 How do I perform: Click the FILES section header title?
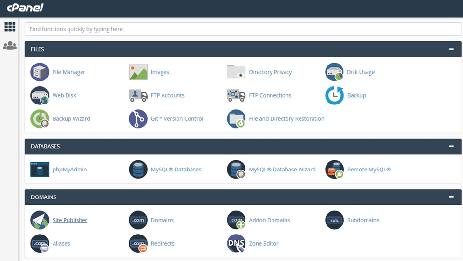(x=38, y=49)
